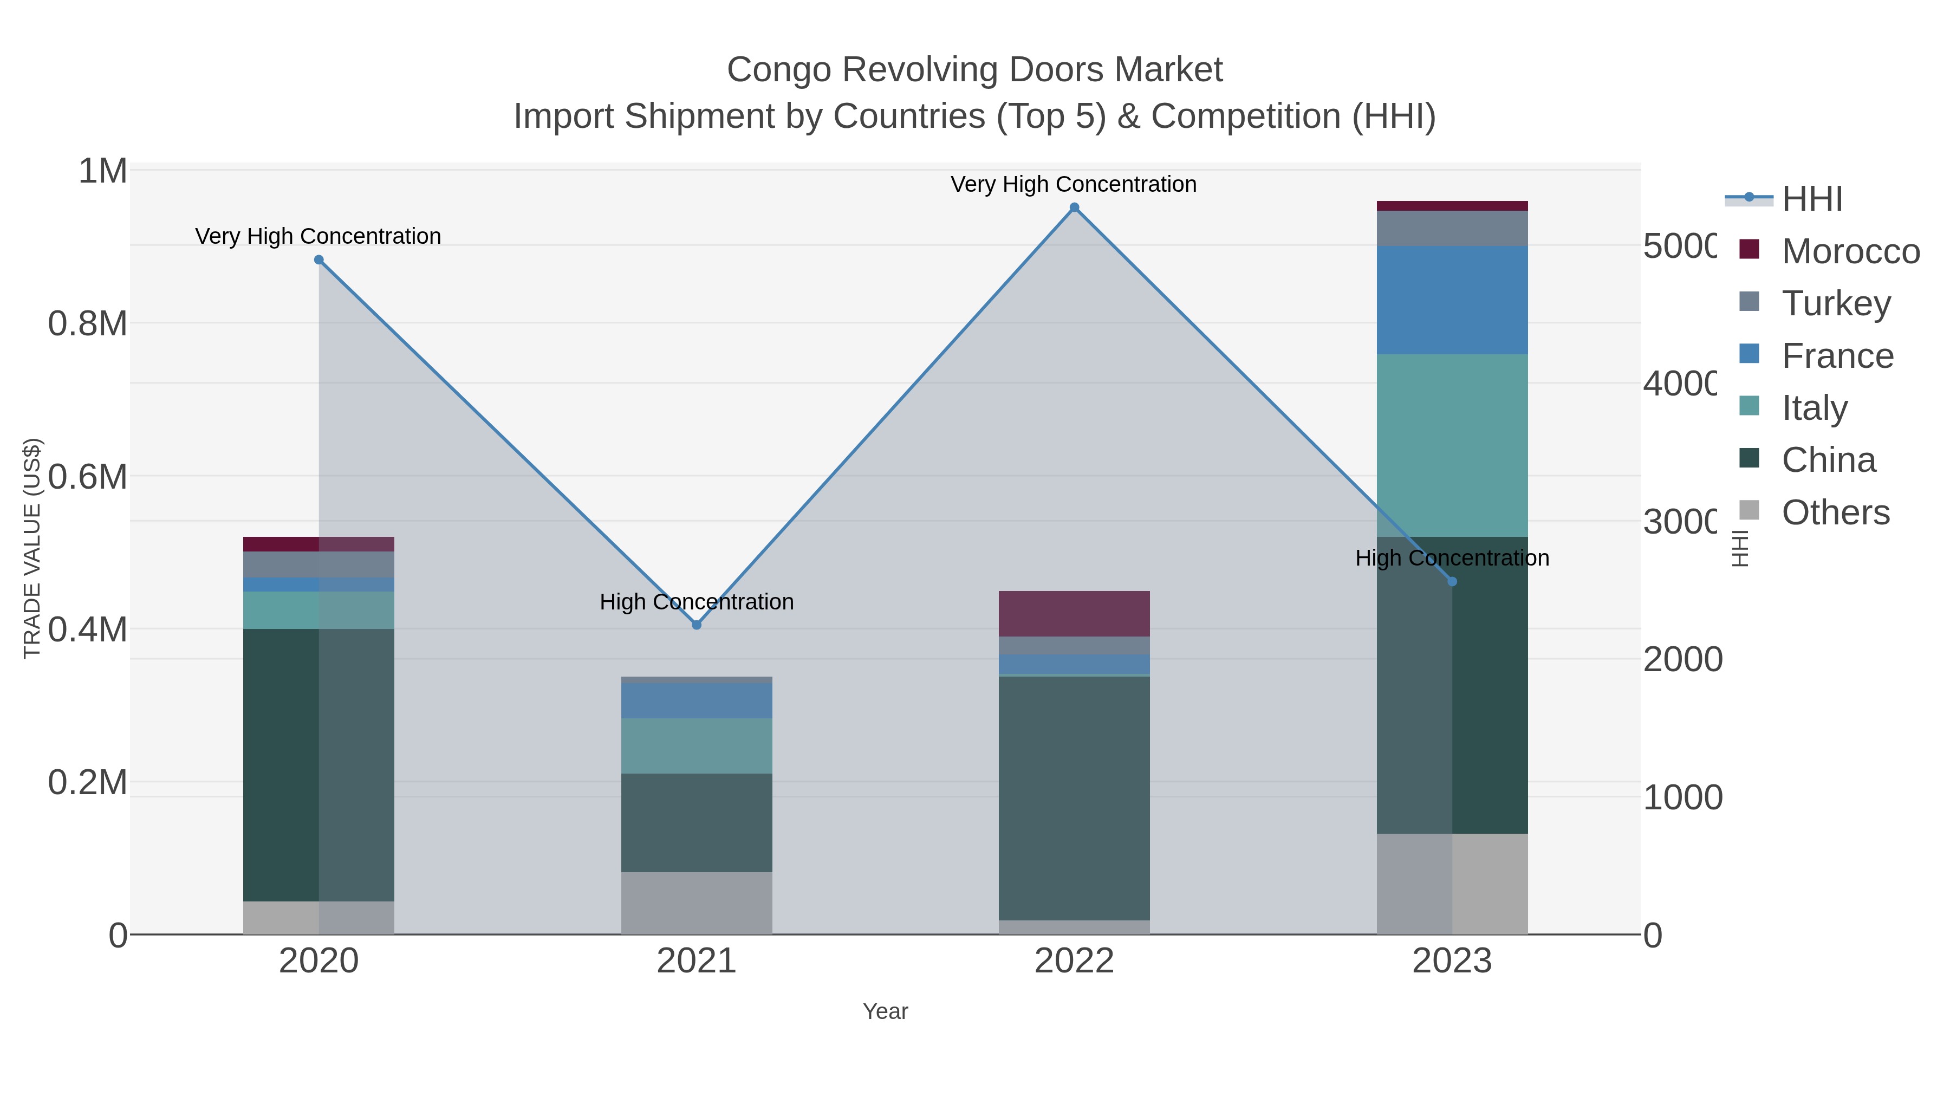The height and width of the screenshot is (1097, 1950).
Task: Click the 0.6M y-axis tick label
Action: click(x=88, y=477)
